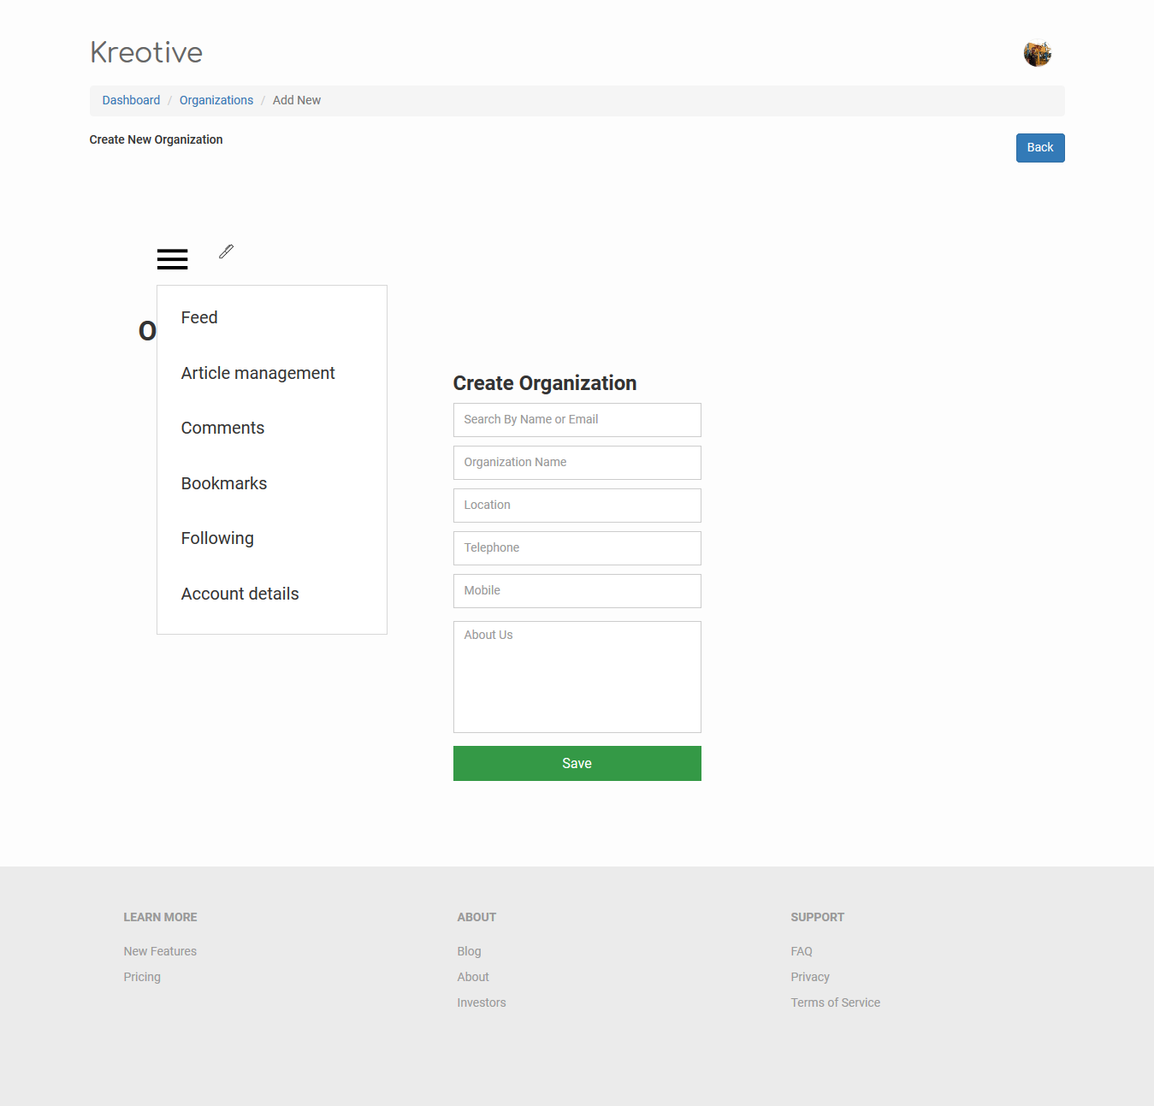Open Organizations breadcrumb link
Image resolution: width=1154 pixels, height=1106 pixels.
[216, 100]
